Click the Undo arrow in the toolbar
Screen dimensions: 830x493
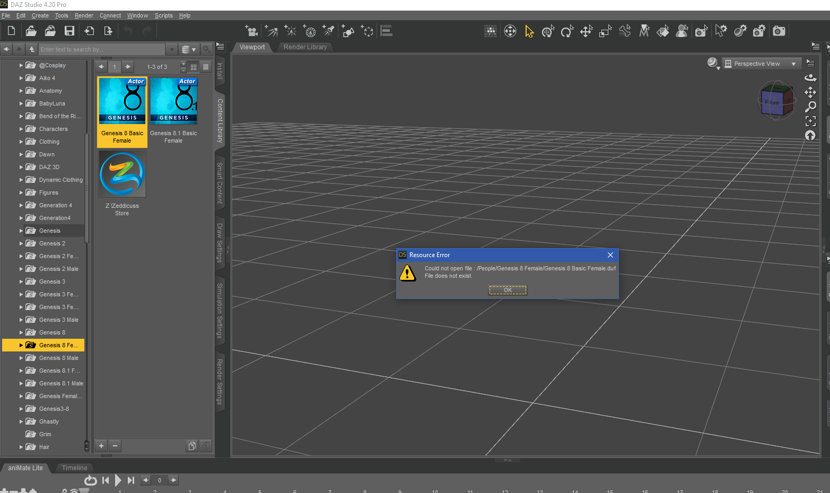(x=128, y=31)
